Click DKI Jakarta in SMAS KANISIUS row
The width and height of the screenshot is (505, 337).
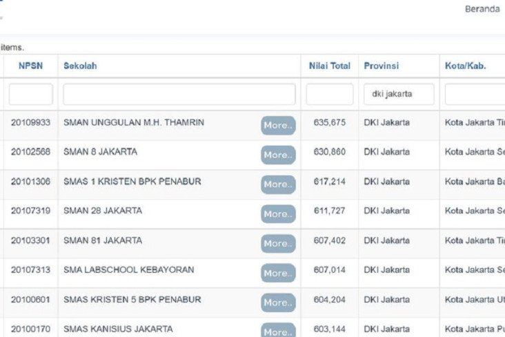(x=387, y=329)
